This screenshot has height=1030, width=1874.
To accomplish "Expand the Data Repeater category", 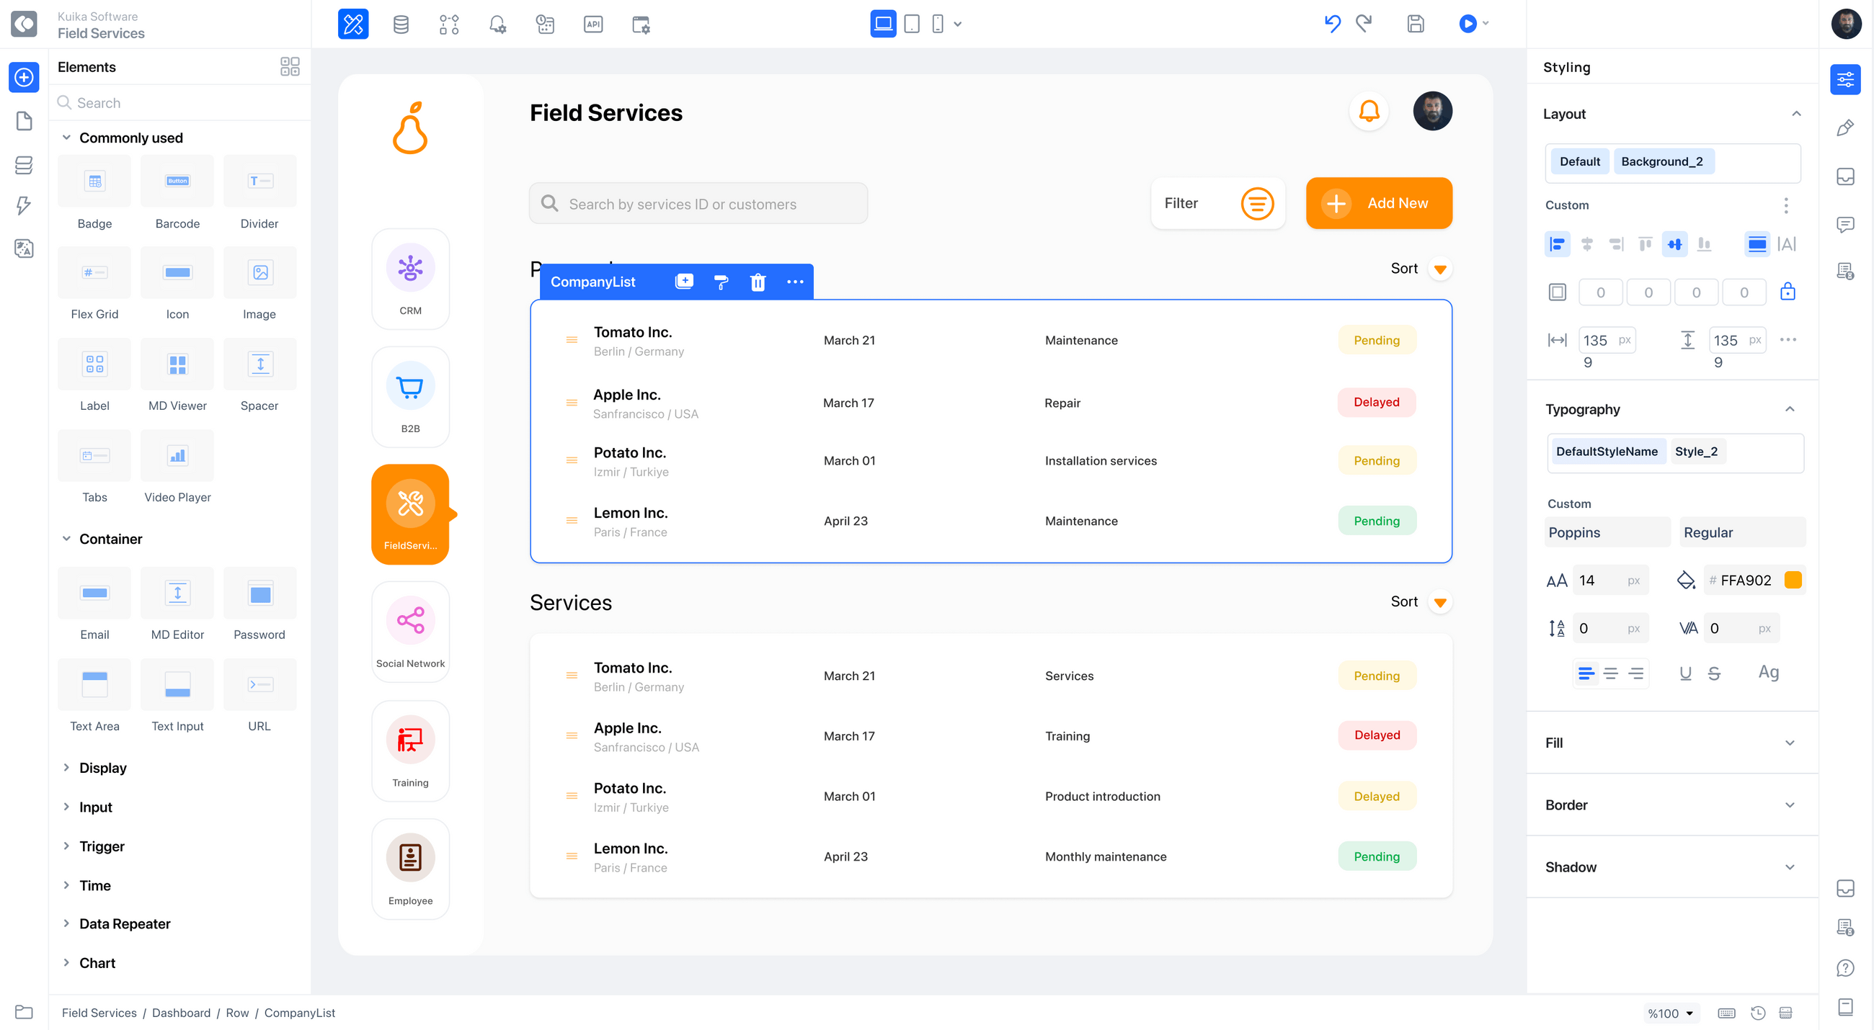I will [125, 924].
